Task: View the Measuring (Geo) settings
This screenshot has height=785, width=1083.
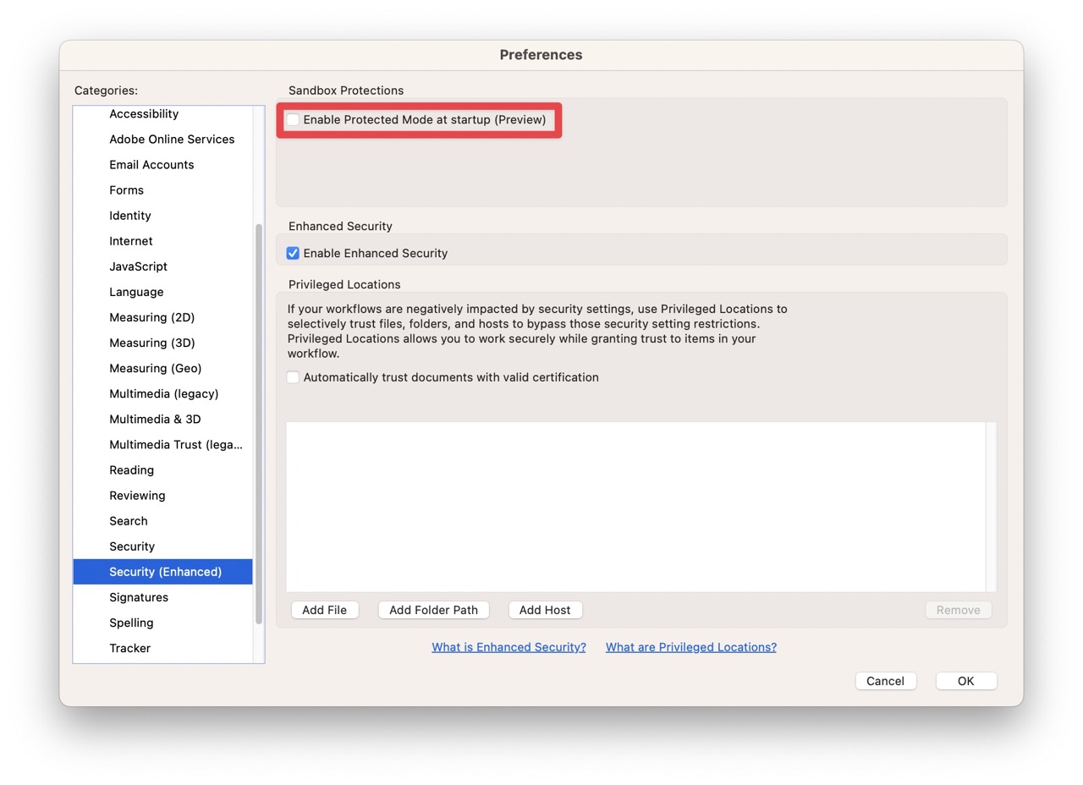Action: tap(156, 368)
